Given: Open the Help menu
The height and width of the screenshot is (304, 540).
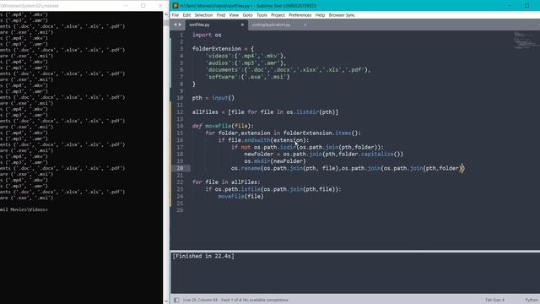Looking at the screenshot, I should pos(320,15).
